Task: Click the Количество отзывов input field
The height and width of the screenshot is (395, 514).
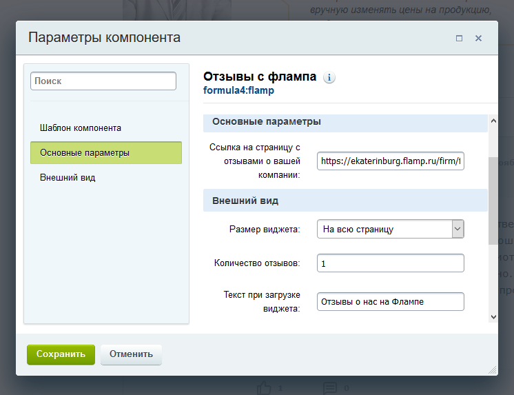Action: (390, 263)
